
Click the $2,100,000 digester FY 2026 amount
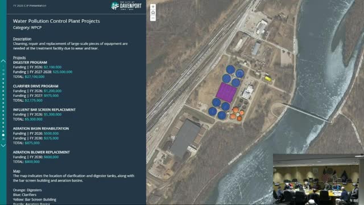[53, 67]
